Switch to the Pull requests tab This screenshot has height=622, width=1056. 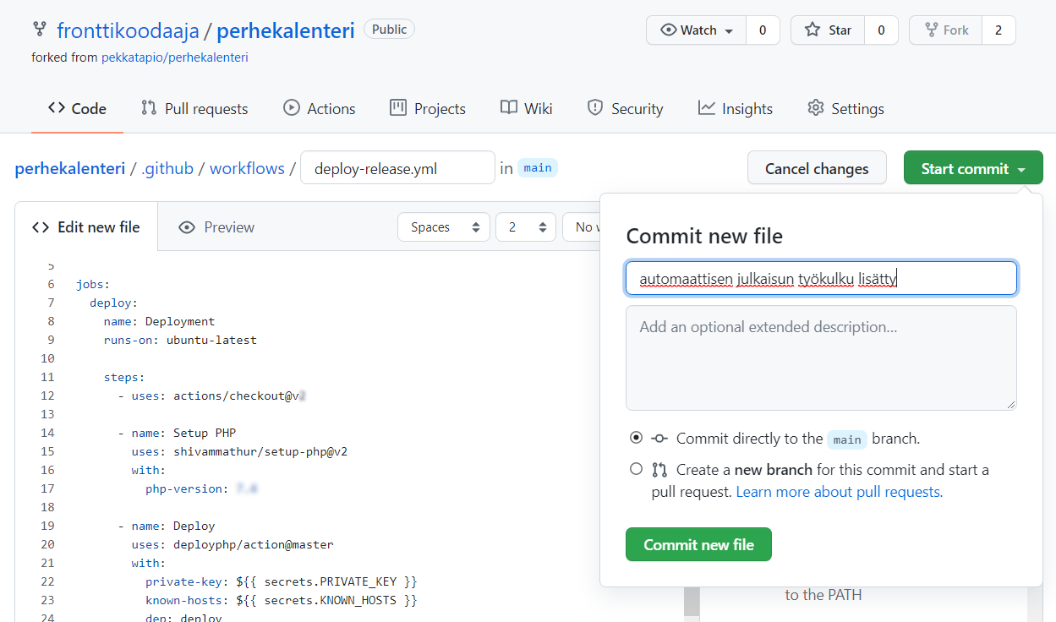point(194,108)
